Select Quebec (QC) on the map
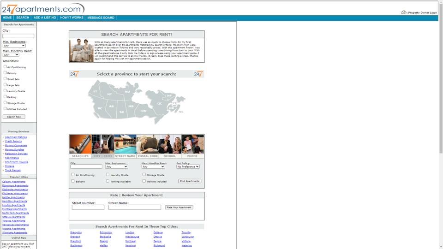Viewport: 443px width, 249px height. (x=160, y=104)
